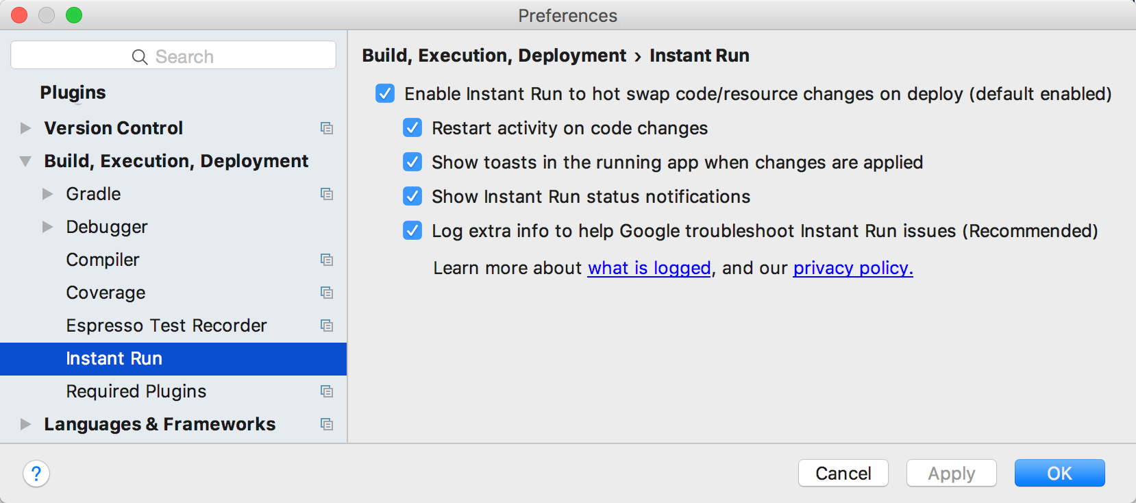Click the project icon beside Espresso Test Recorder
This screenshot has height=503, width=1136.
point(327,326)
